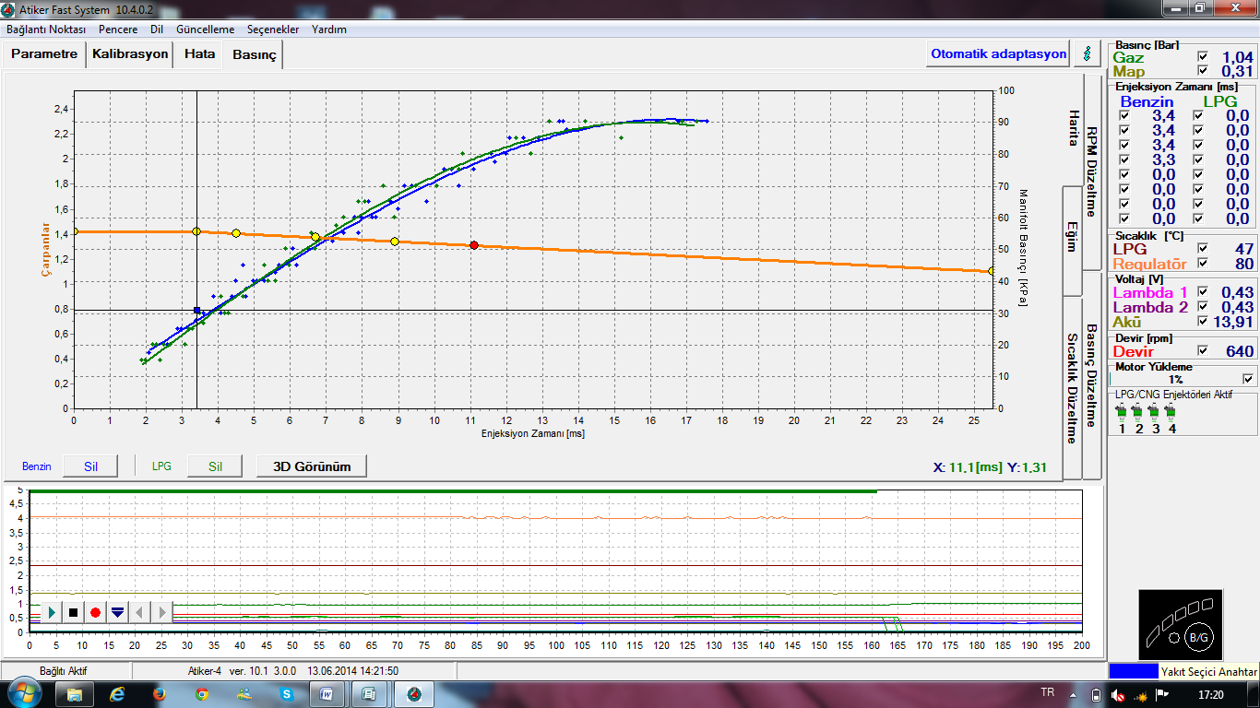Toggle LPG injector 3 icon
This screenshot has height=708, width=1260.
click(x=1154, y=414)
